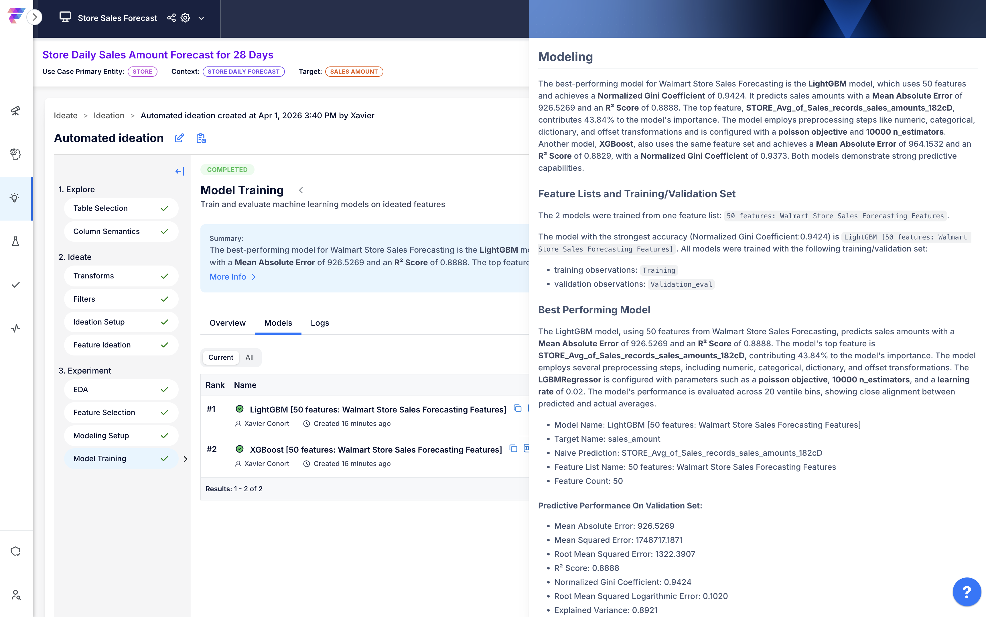Click the share icon next to Store Sales Forecast
The image size is (986, 617).
pos(171,18)
